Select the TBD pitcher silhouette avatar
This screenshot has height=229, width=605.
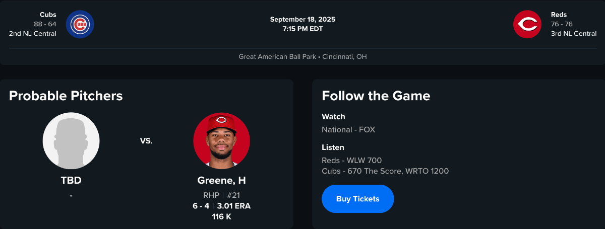pyautogui.click(x=71, y=140)
